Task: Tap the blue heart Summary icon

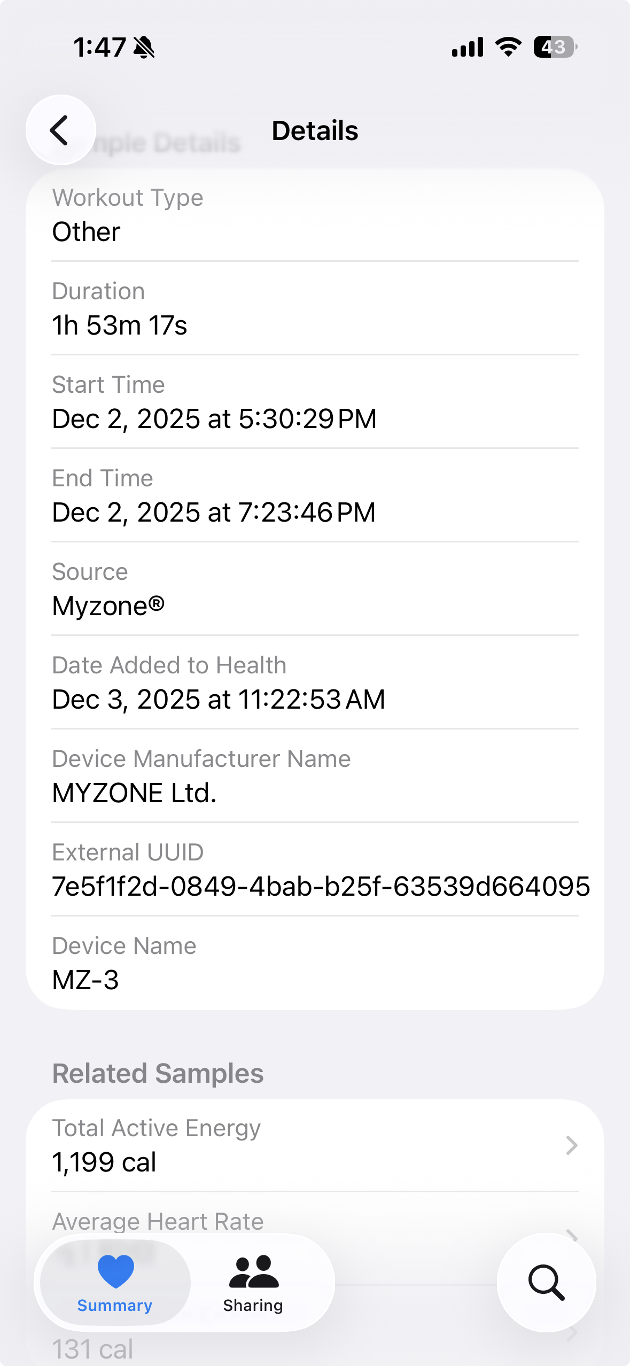Action: point(115,1271)
